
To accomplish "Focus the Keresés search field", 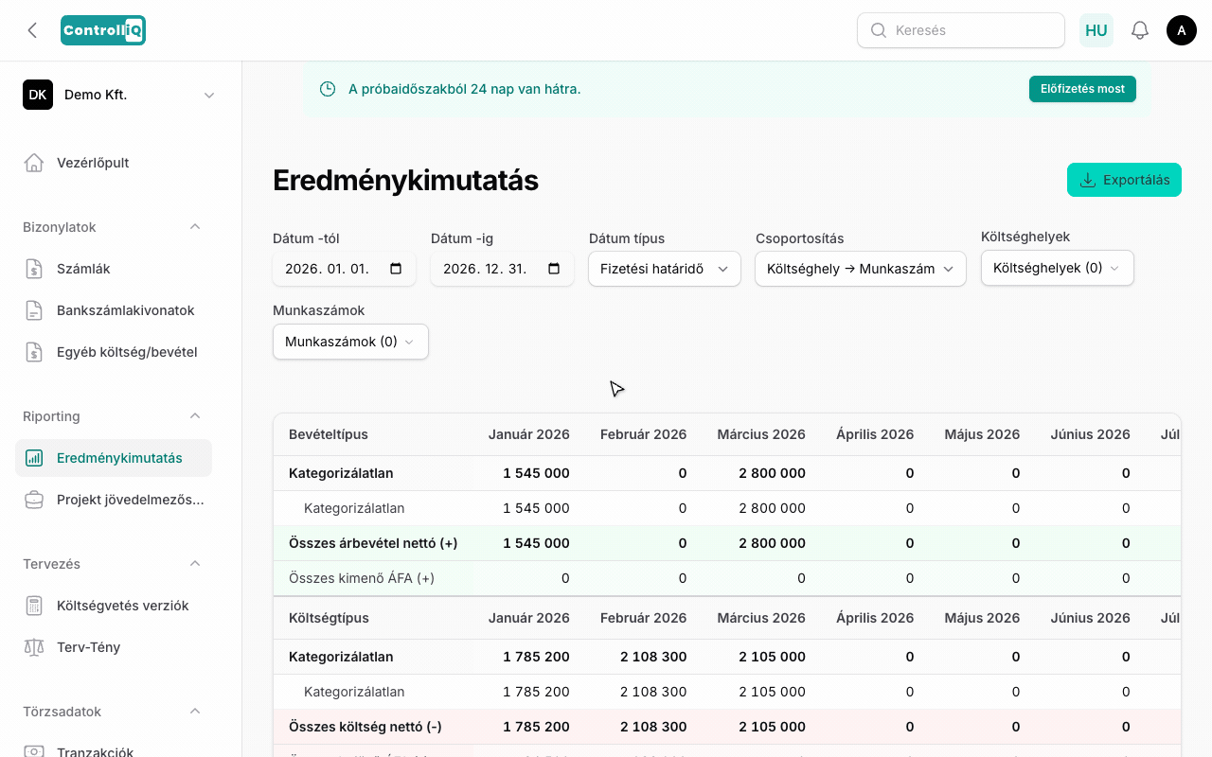I will (961, 30).
